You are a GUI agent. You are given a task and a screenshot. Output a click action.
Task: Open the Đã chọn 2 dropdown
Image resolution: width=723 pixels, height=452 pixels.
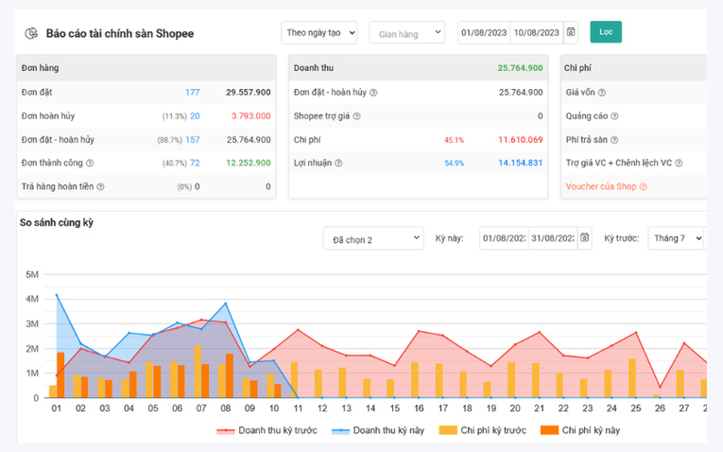tap(373, 238)
